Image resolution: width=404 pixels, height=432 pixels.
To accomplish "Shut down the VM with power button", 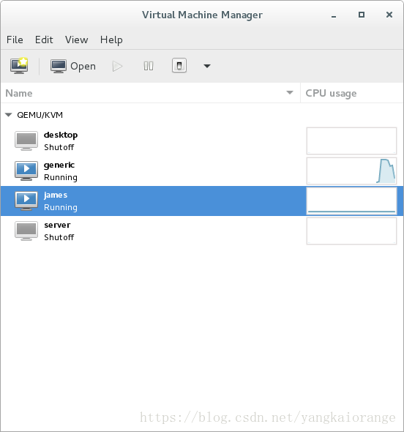I will click(179, 66).
